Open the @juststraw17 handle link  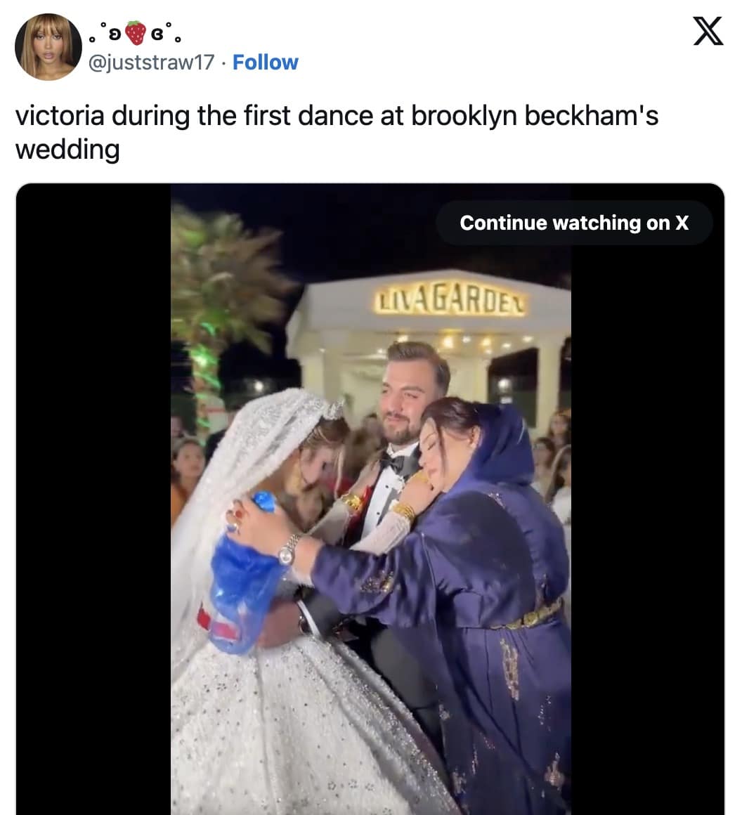(151, 63)
